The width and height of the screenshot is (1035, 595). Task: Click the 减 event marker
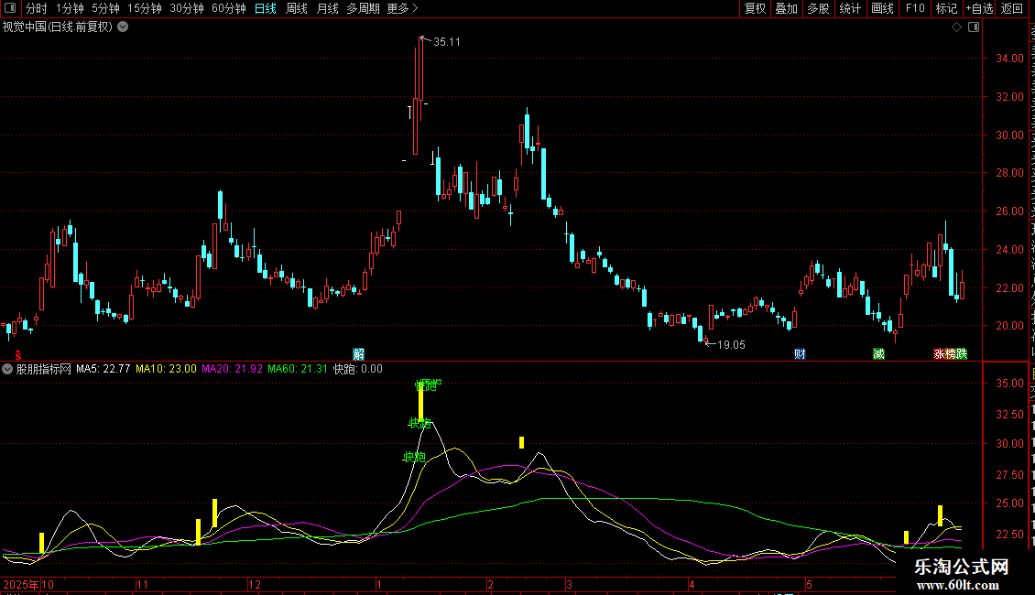(x=878, y=354)
